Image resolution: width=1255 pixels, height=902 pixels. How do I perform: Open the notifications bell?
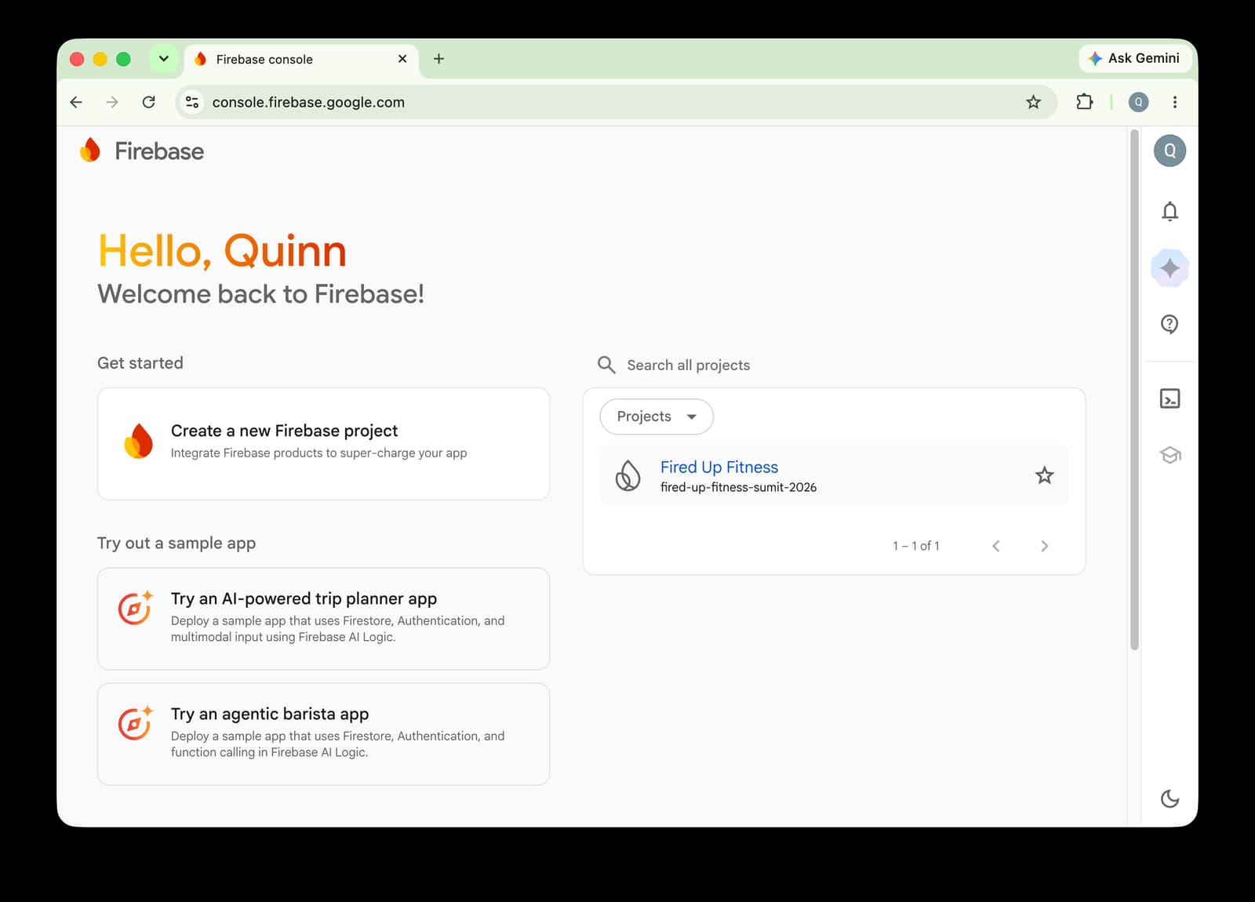pyautogui.click(x=1170, y=211)
